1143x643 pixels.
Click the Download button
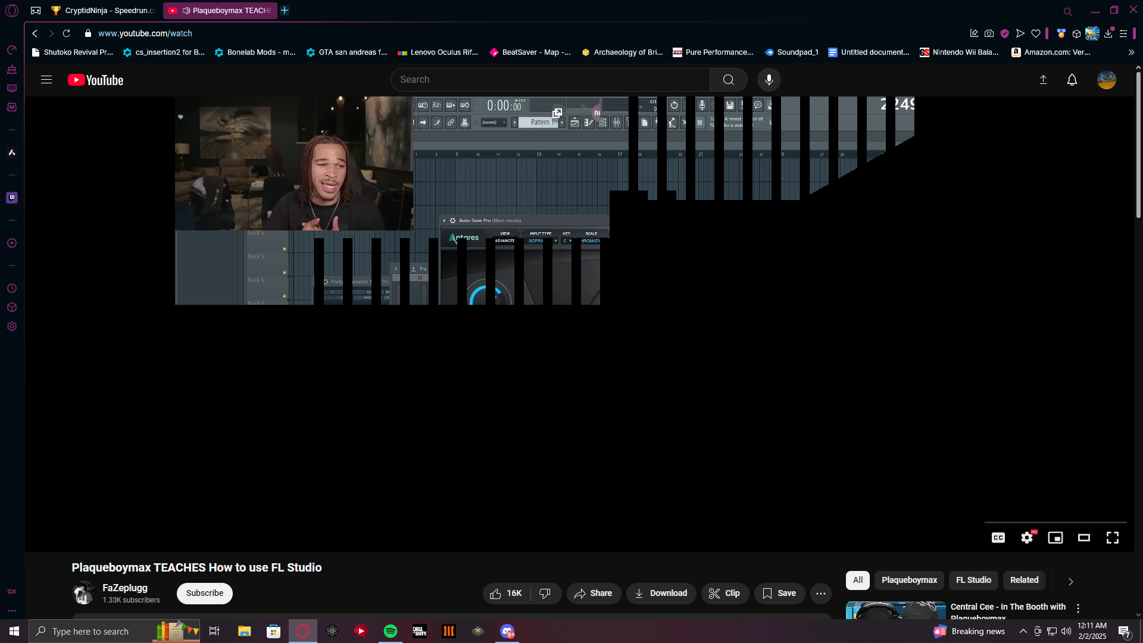pos(661,593)
